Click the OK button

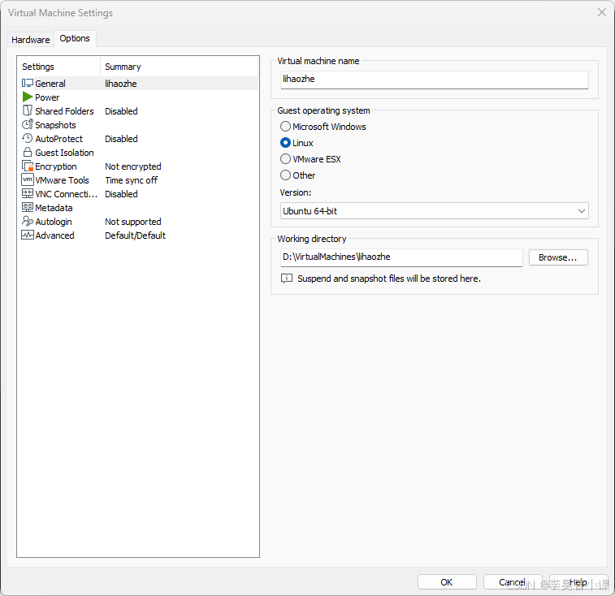(x=447, y=582)
